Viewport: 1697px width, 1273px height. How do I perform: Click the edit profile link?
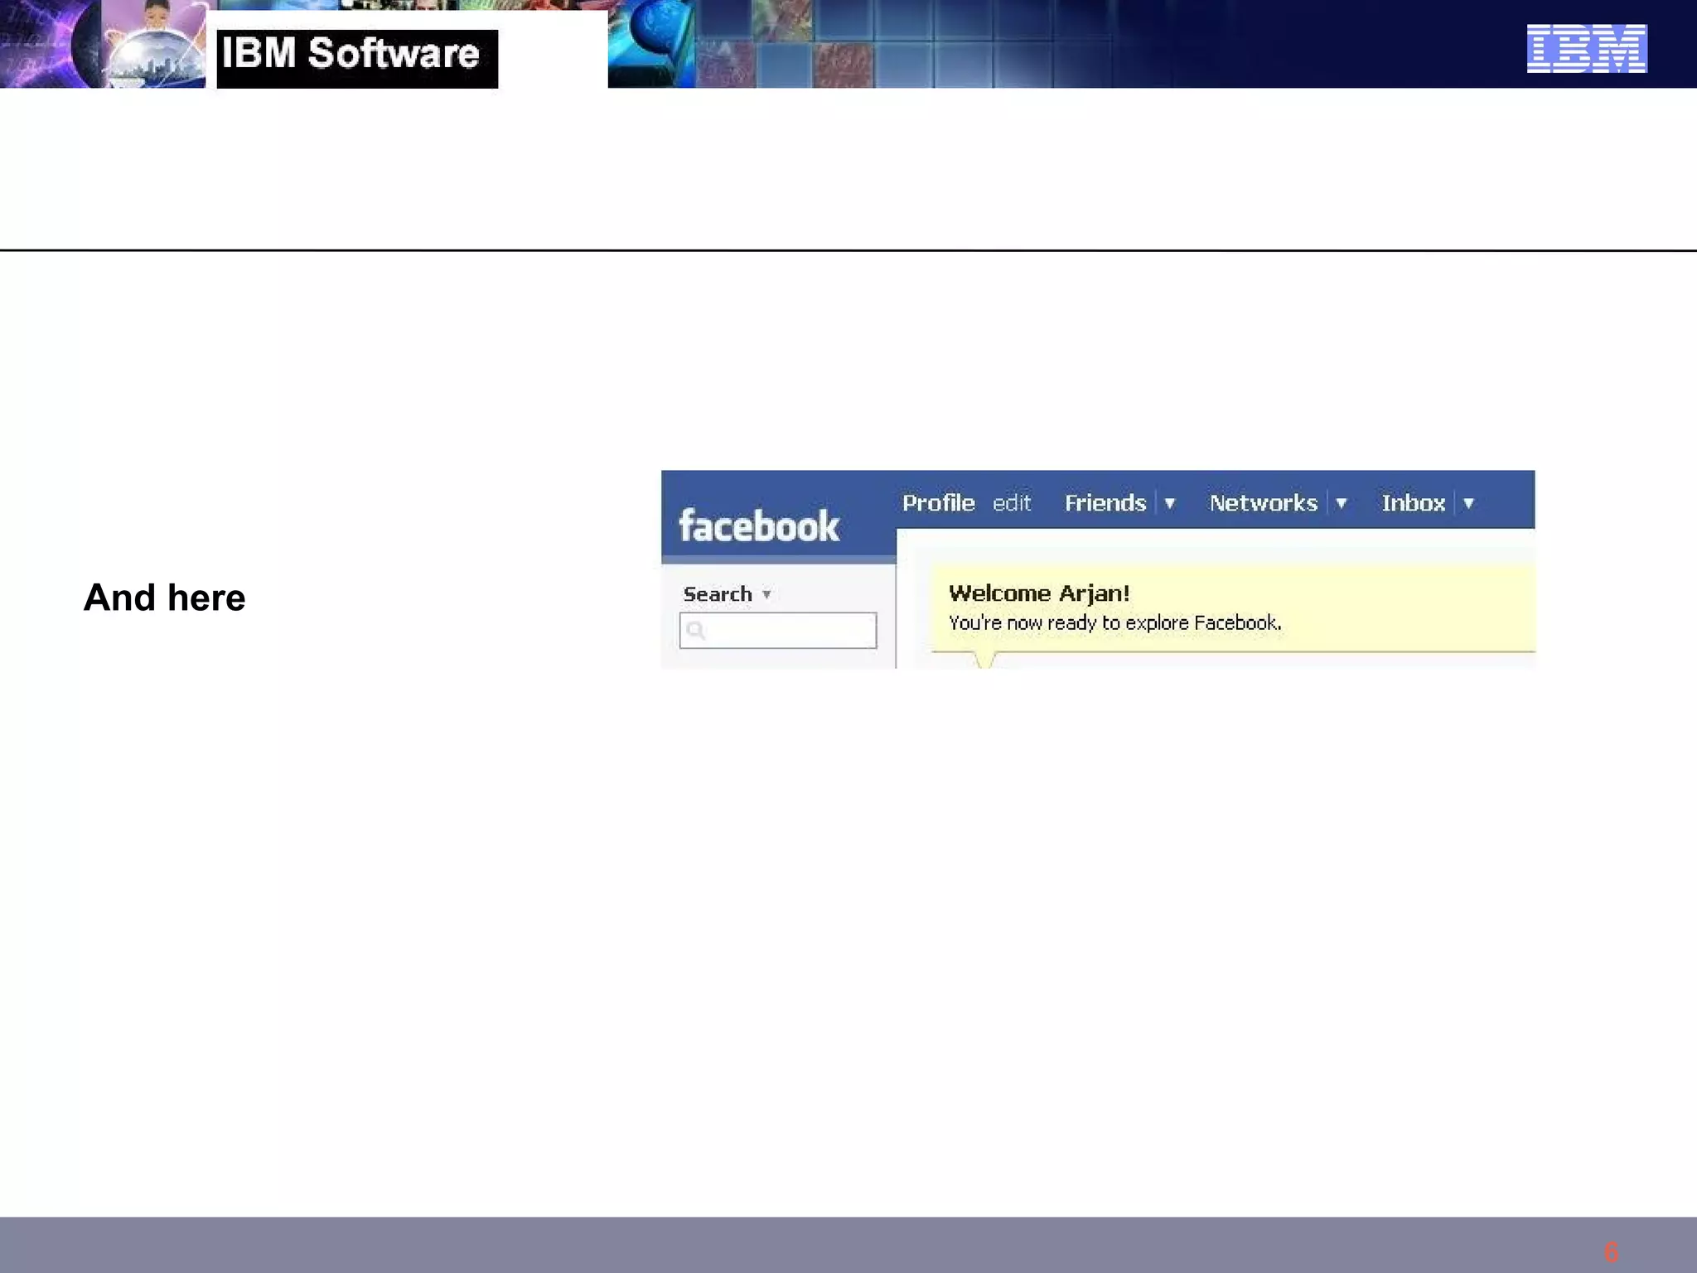[x=1011, y=503]
